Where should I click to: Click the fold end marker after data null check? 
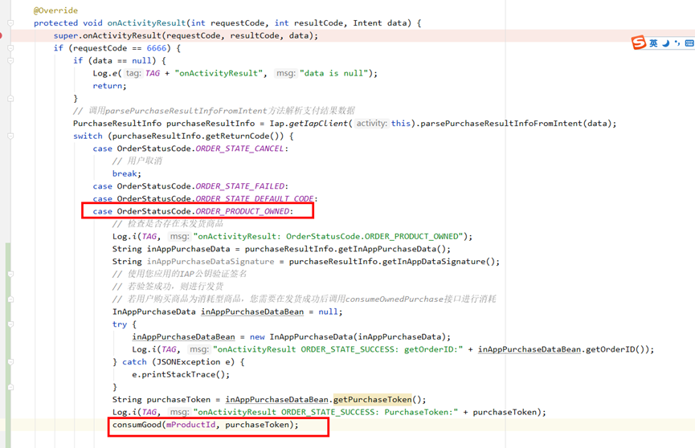[10, 99]
